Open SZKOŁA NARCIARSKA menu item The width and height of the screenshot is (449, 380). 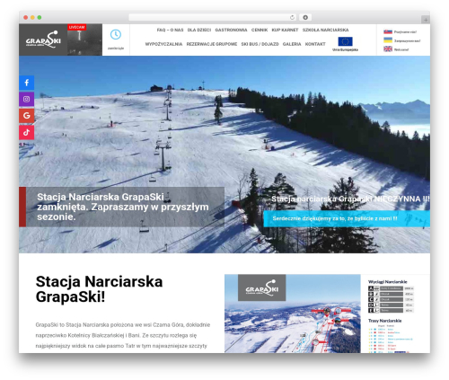[x=325, y=30]
